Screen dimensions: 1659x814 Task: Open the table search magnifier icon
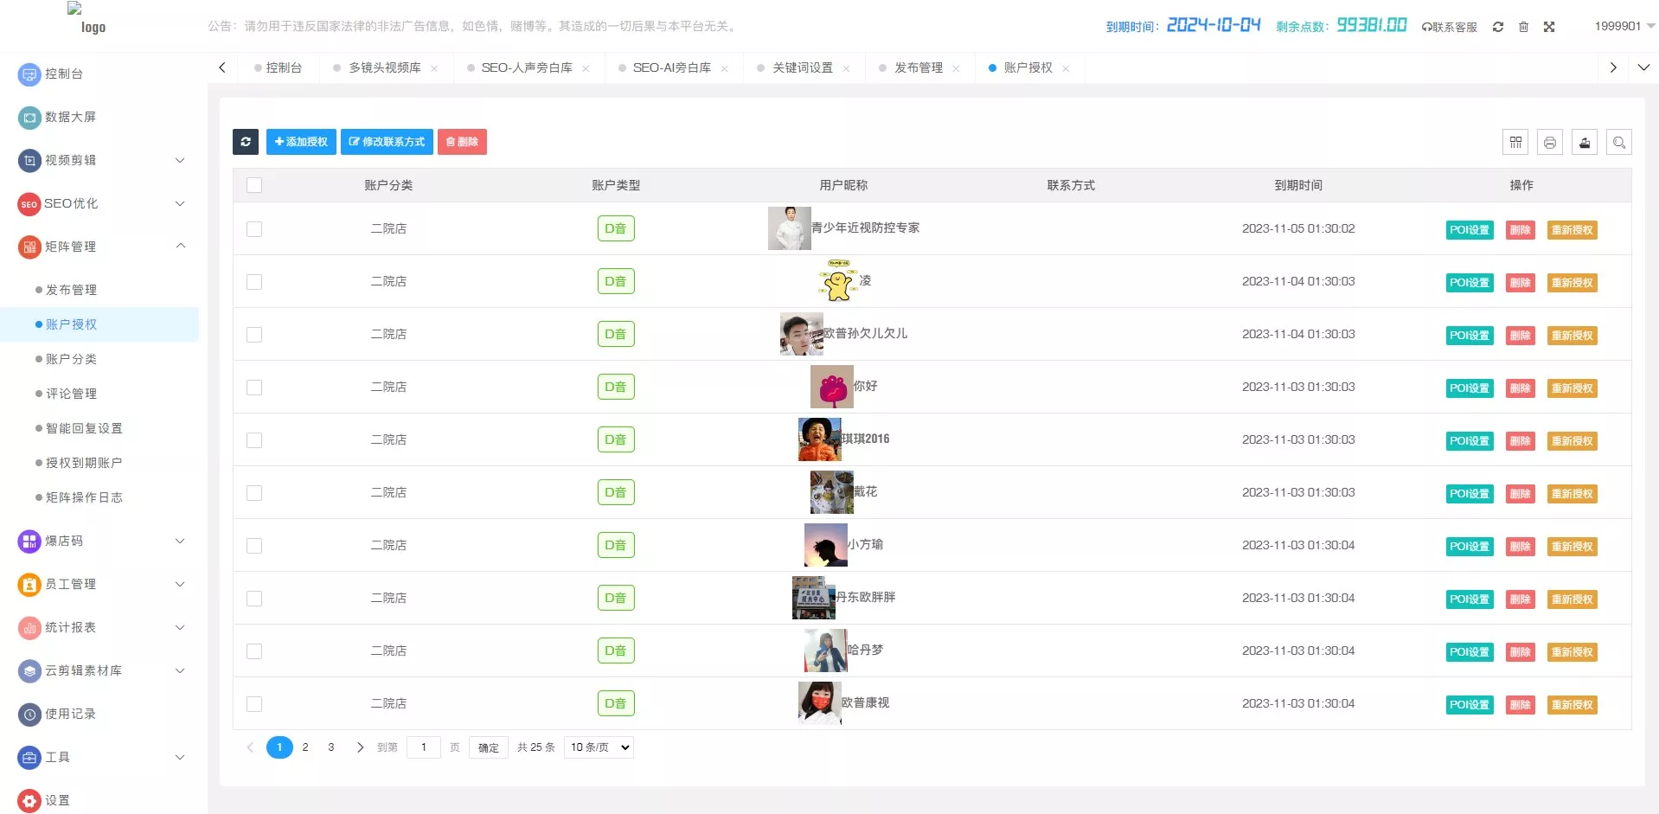[x=1619, y=143]
